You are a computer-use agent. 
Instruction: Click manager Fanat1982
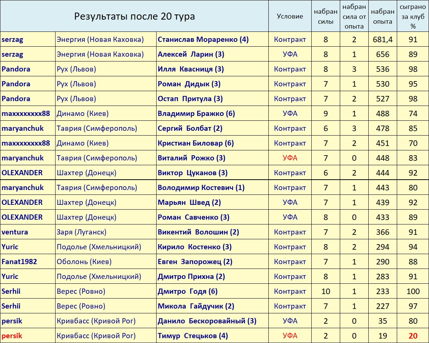click(x=19, y=262)
